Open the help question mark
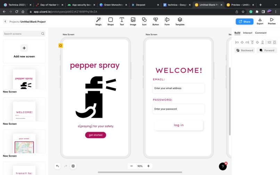280x175 pixels. pyautogui.click(x=223, y=166)
